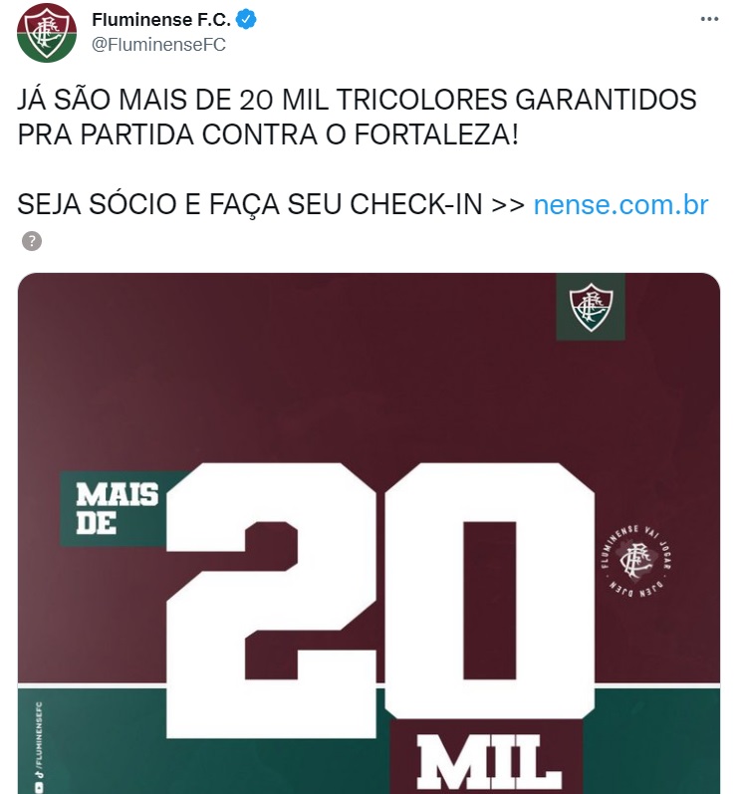Screen dimensions: 741x794
Task: Click the PRA PARTIDA CONTRA O FORTALEZA text
Action: [x=268, y=134]
